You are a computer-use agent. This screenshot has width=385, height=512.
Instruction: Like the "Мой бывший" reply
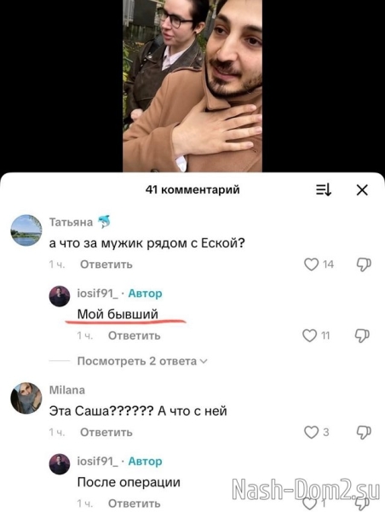(309, 335)
